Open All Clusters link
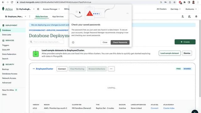This screenshot has width=201, height=113. tap(161, 9)
